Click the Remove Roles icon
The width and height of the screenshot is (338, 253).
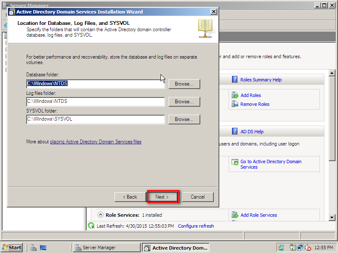tap(234, 104)
